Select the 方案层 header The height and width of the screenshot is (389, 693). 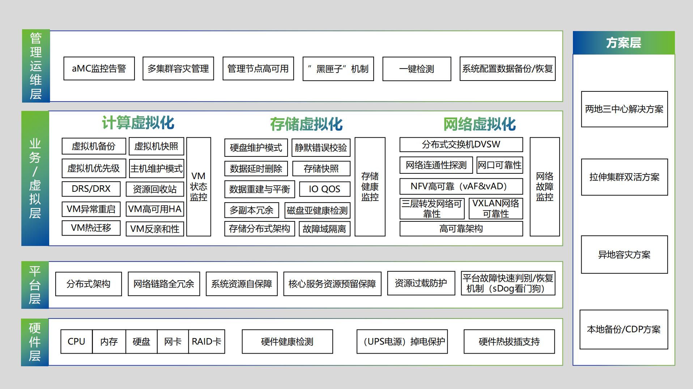[624, 43]
